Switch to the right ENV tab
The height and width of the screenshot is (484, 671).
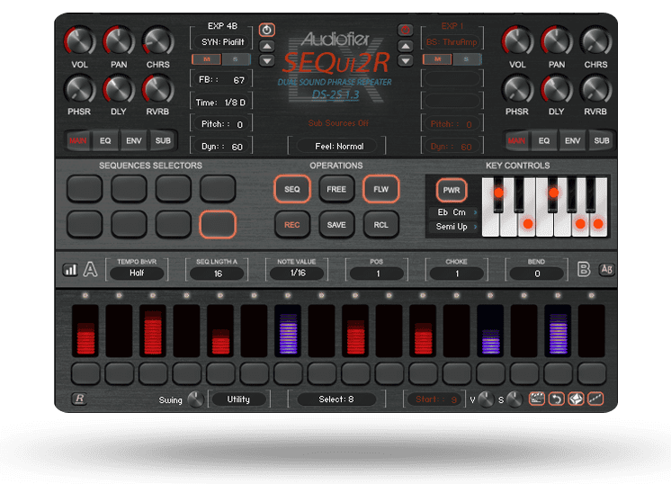tap(572, 141)
